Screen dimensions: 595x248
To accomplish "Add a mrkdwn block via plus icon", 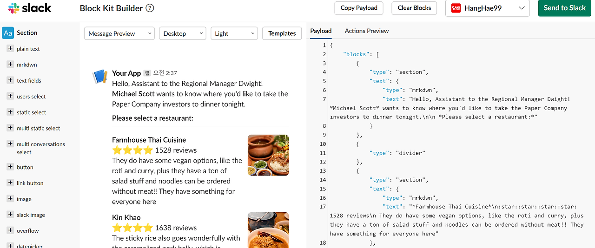I will click(x=10, y=64).
